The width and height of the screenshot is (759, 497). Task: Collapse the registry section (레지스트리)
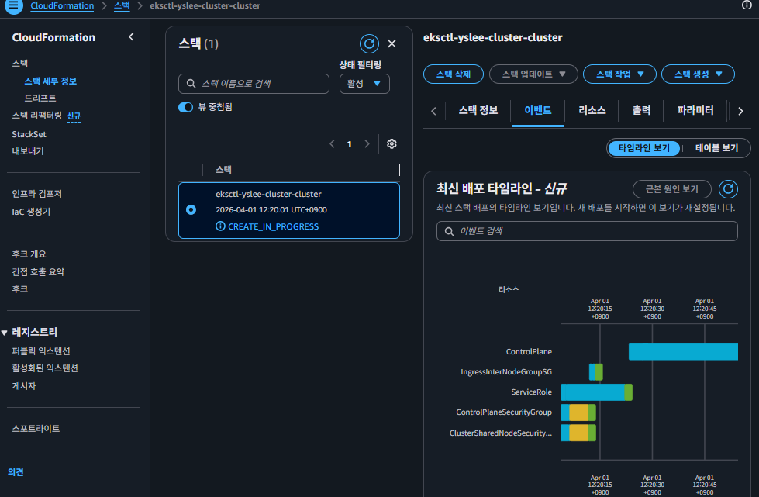tap(5, 333)
